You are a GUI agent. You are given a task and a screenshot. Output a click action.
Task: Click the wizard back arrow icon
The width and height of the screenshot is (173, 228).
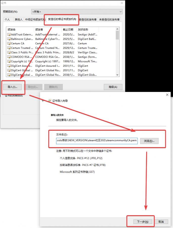pos(43,101)
